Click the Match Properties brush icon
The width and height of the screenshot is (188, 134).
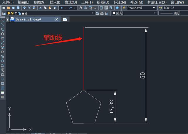click(x=55, y=8)
